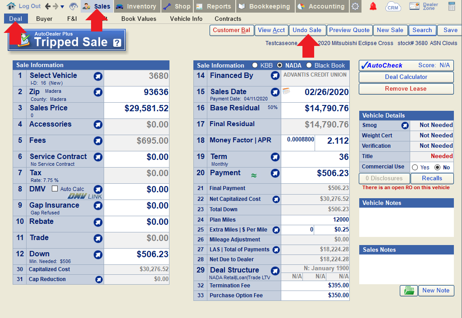
Task: Open the Reports menu
Action: (214, 6)
